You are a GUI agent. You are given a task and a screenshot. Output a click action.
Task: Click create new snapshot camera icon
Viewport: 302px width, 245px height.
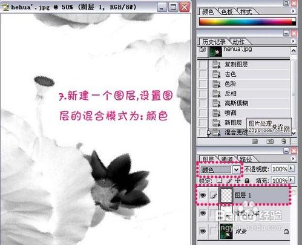[x=270, y=142]
